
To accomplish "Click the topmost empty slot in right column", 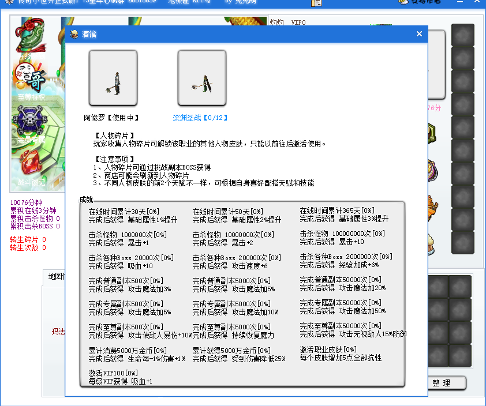I will coord(462,35).
